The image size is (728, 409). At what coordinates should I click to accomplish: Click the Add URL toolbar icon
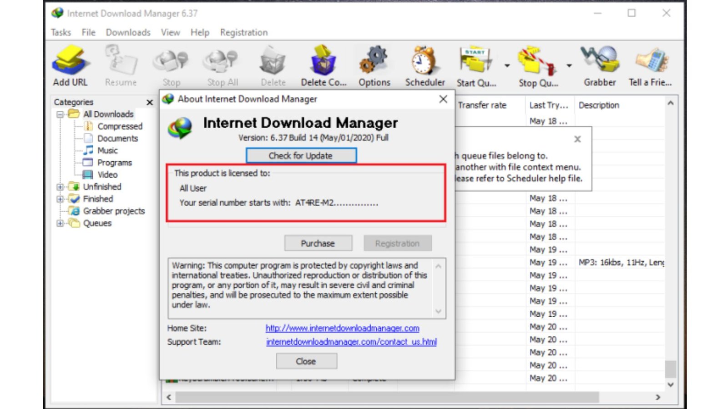tap(70, 66)
